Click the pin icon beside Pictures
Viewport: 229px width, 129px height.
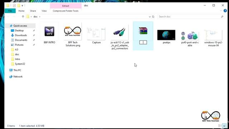(x=34, y=45)
